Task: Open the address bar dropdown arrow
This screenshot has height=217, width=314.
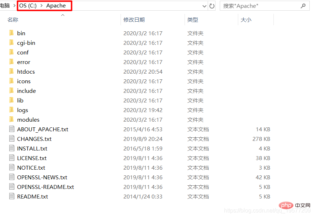Action: tap(204, 6)
